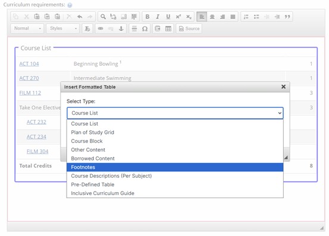Open the Styles dropdown
The image size is (329, 236).
coord(63,28)
